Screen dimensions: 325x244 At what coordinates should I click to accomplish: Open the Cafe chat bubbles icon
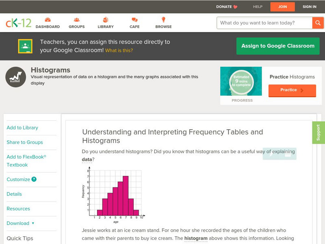134,20
